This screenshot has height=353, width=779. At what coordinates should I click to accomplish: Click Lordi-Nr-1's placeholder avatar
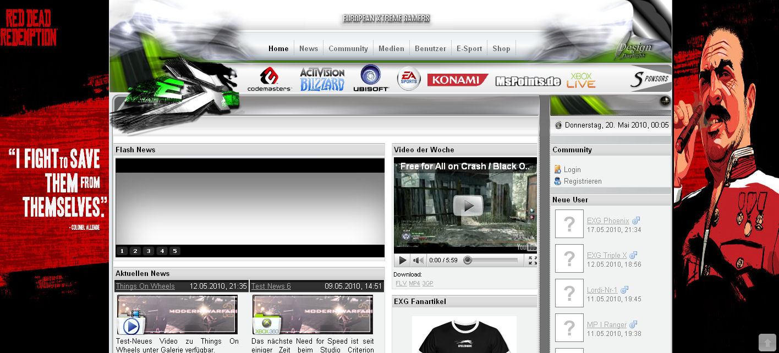click(569, 293)
